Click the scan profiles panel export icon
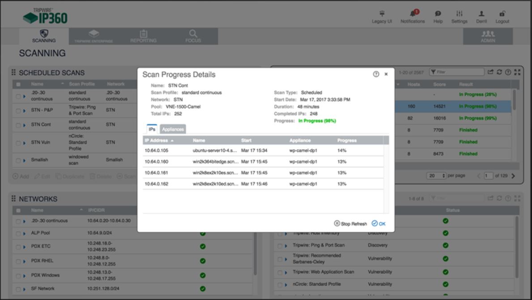Image resolution: width=532 pixels, height=300 pixels. (x=490, y=198)
